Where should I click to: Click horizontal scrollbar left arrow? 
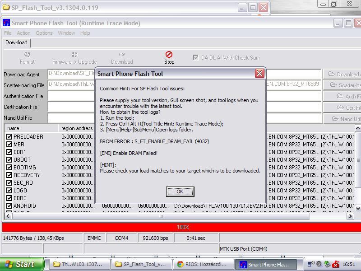(8, 216)
